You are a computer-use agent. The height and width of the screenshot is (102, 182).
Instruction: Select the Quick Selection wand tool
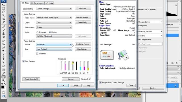tap(3, 15)
